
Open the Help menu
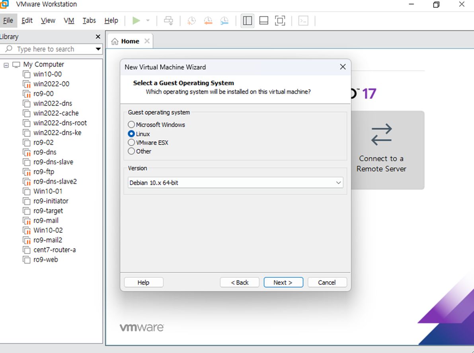(111, 21)
